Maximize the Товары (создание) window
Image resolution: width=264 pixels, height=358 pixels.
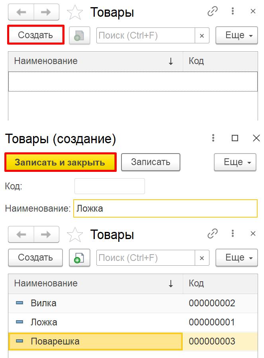pos(235,138)
